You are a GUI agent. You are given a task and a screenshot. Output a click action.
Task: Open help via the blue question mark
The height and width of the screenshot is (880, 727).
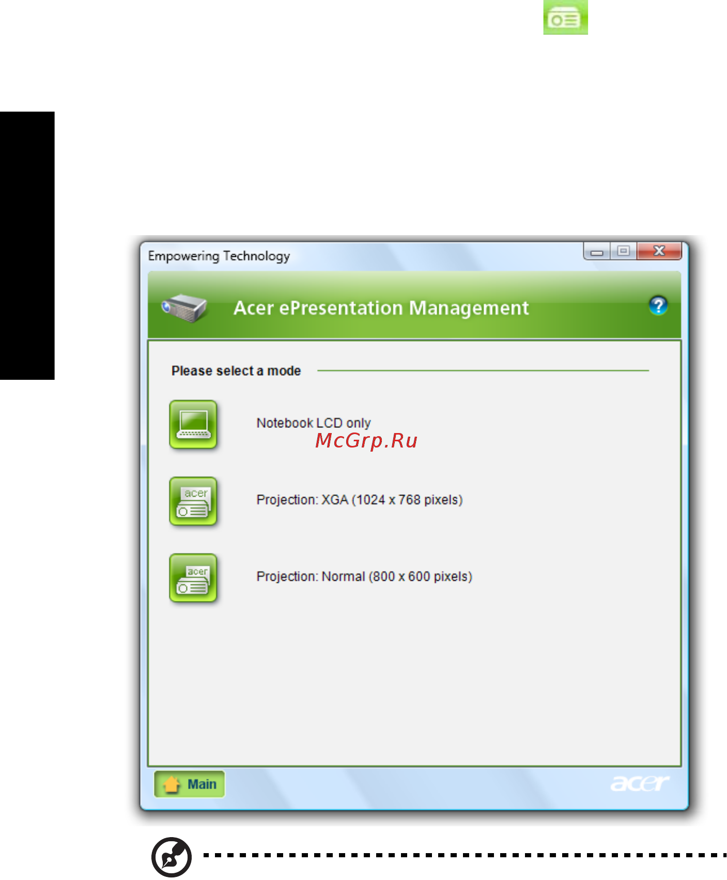click(658, 305)
